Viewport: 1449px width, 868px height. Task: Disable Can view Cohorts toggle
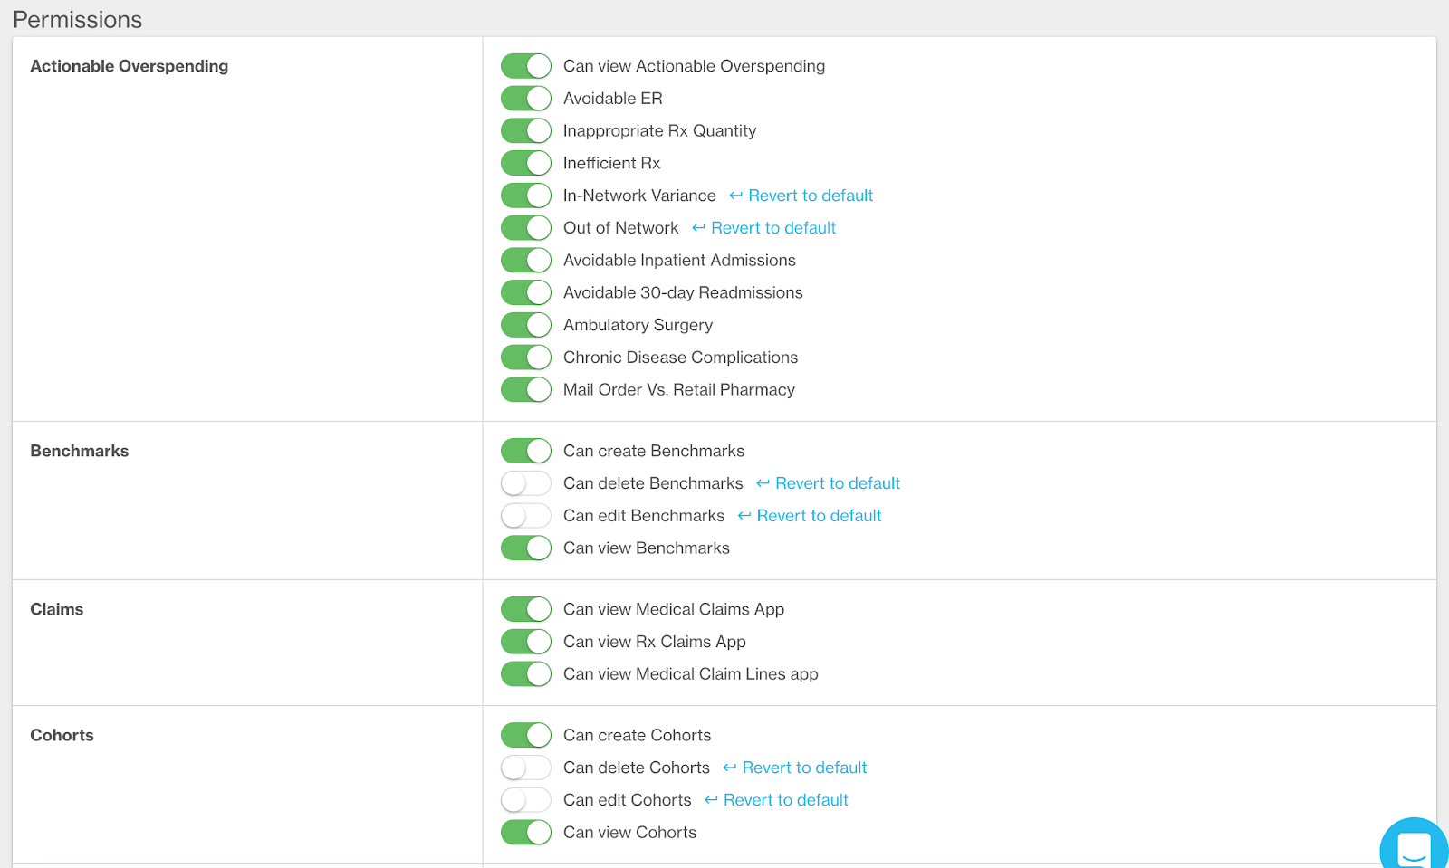(526, 833)
